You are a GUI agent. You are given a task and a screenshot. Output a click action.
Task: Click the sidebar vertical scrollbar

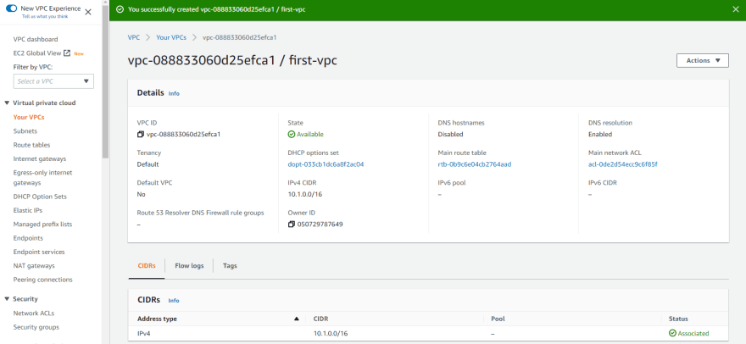[x=105, y=80]
